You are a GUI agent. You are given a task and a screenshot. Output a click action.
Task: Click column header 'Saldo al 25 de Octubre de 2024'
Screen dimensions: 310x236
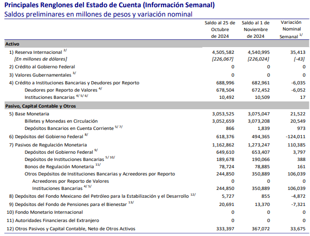pyautogui.click(x=220, y=30)
